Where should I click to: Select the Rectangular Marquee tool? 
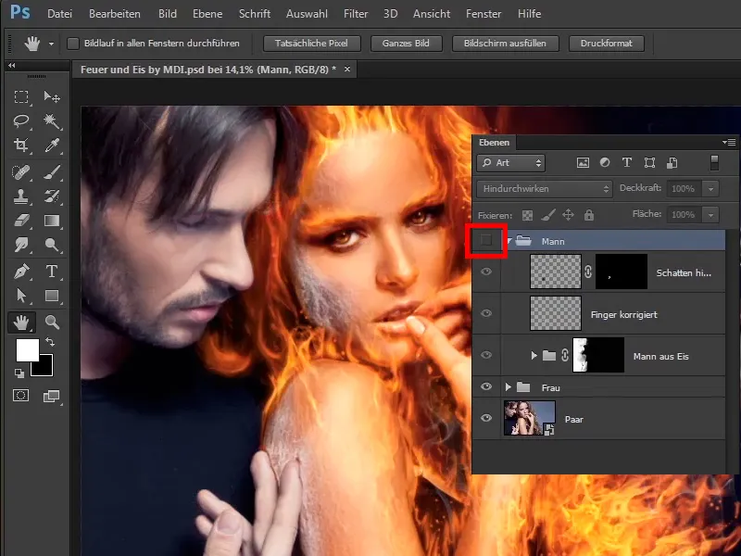click(21, 97)
